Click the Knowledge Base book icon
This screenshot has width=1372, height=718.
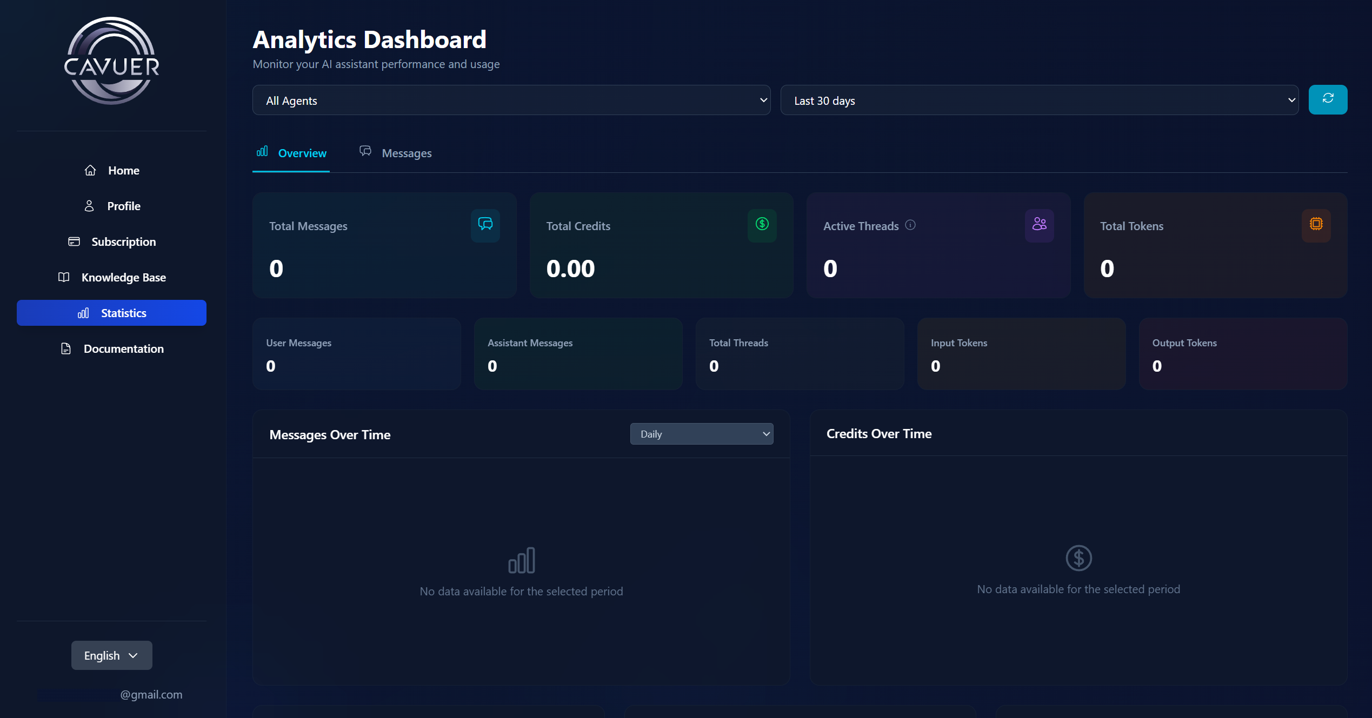(x=64, y=277)
